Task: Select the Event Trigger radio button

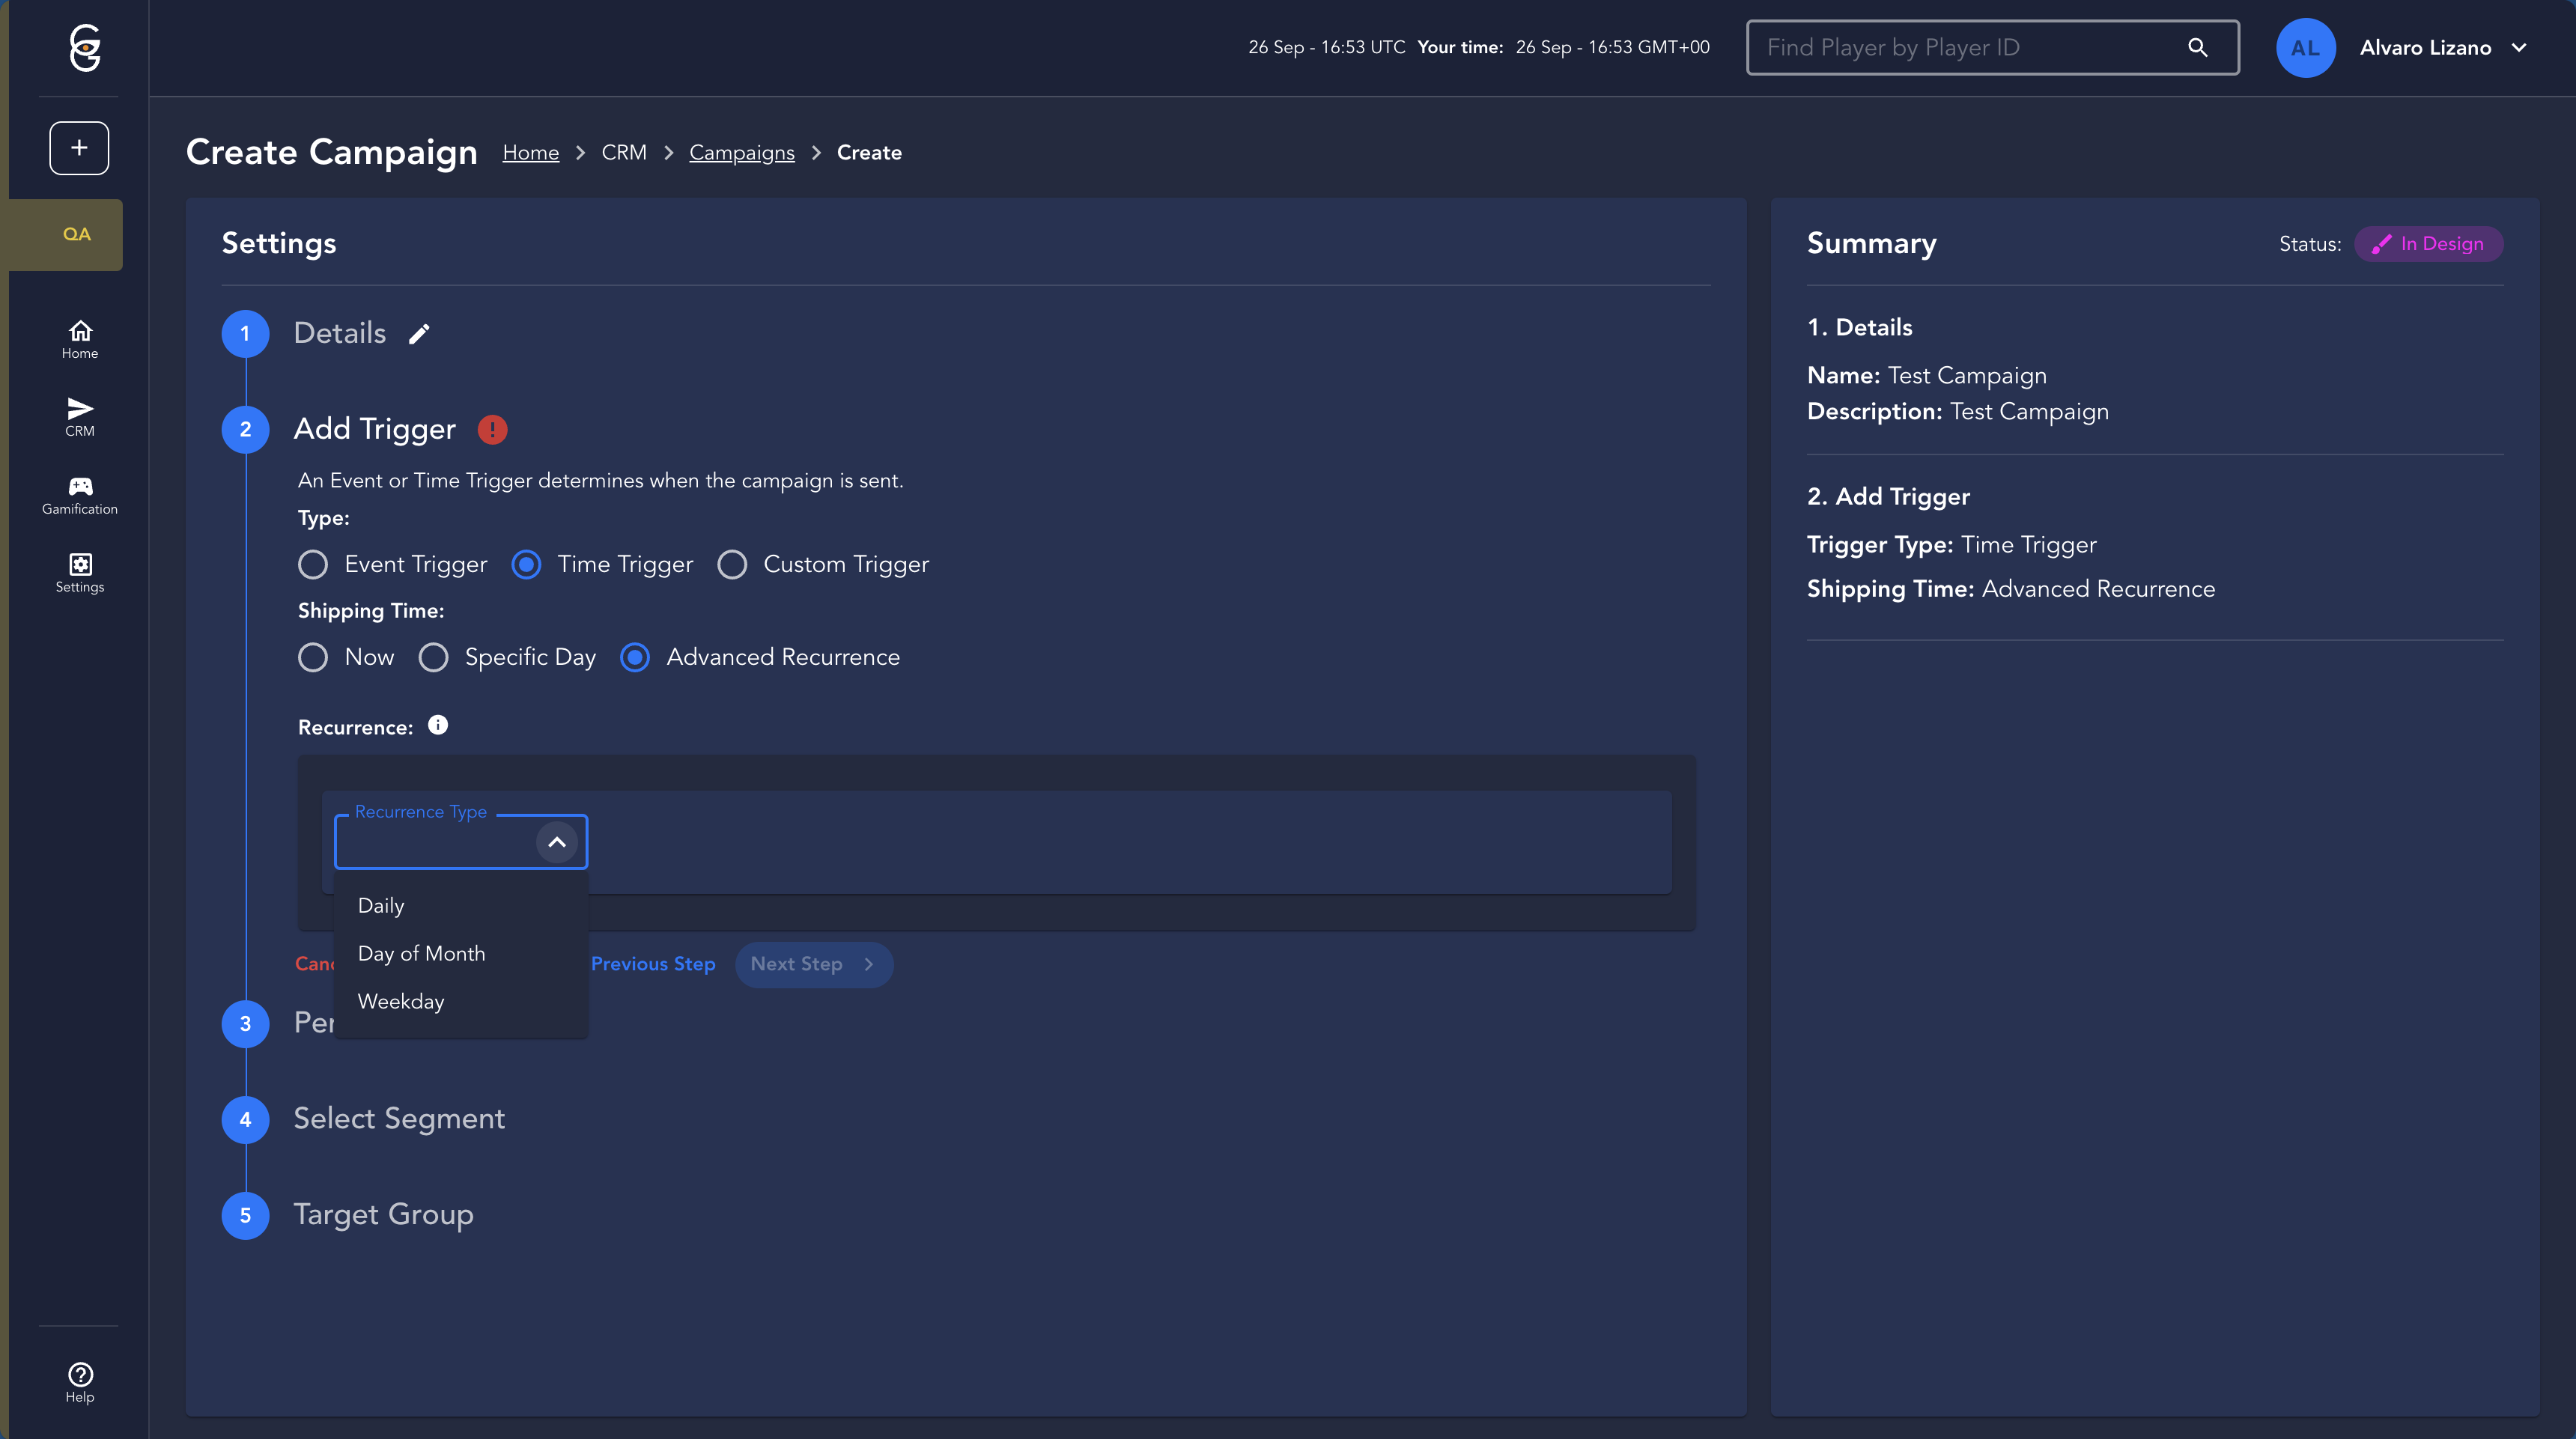Action: [313, 565]
